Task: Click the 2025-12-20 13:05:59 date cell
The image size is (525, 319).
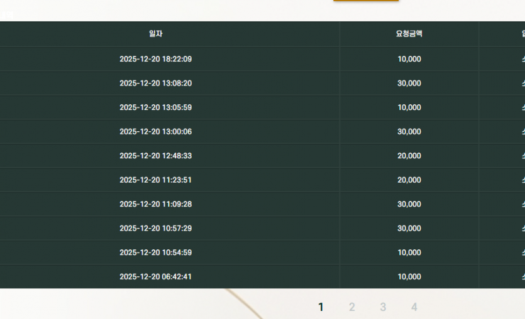Action: tap(156, 107)
